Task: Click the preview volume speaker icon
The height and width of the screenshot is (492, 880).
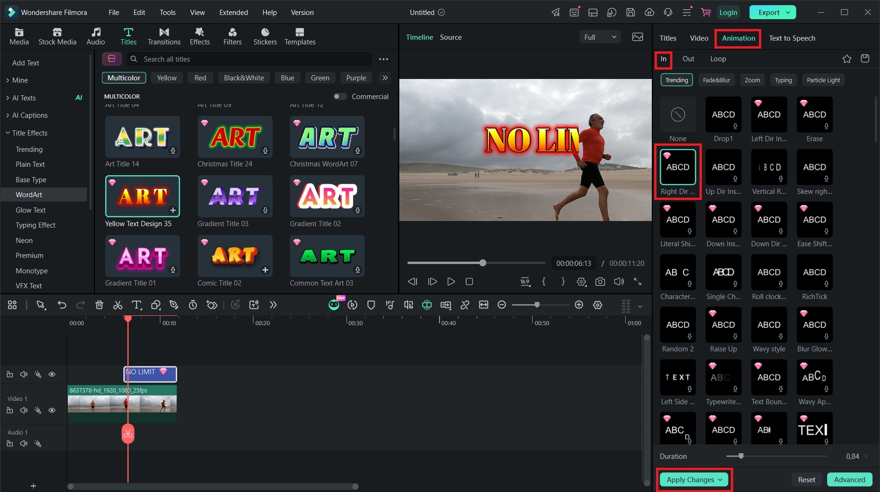Action: [x=619, y=282]
